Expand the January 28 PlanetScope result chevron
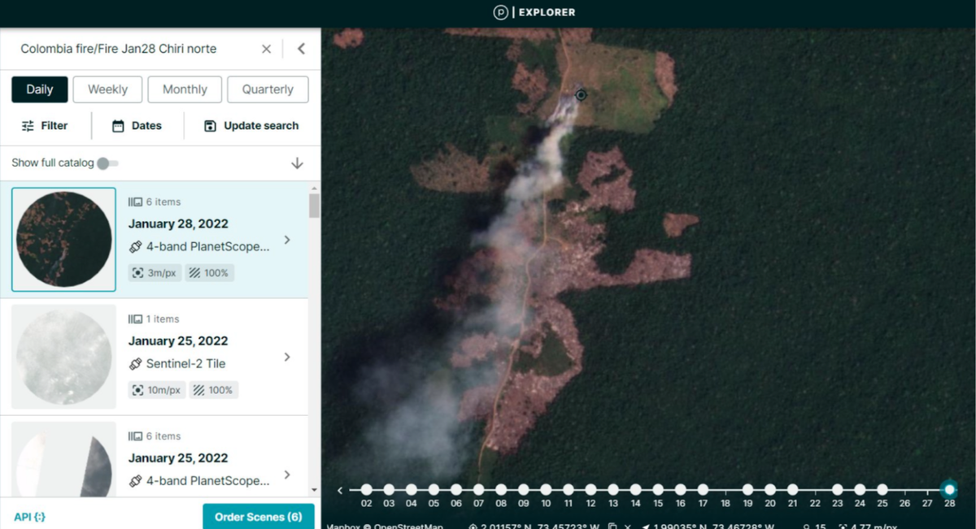The height and width of the screenshot is (529, 976). (x=286, y=240)
